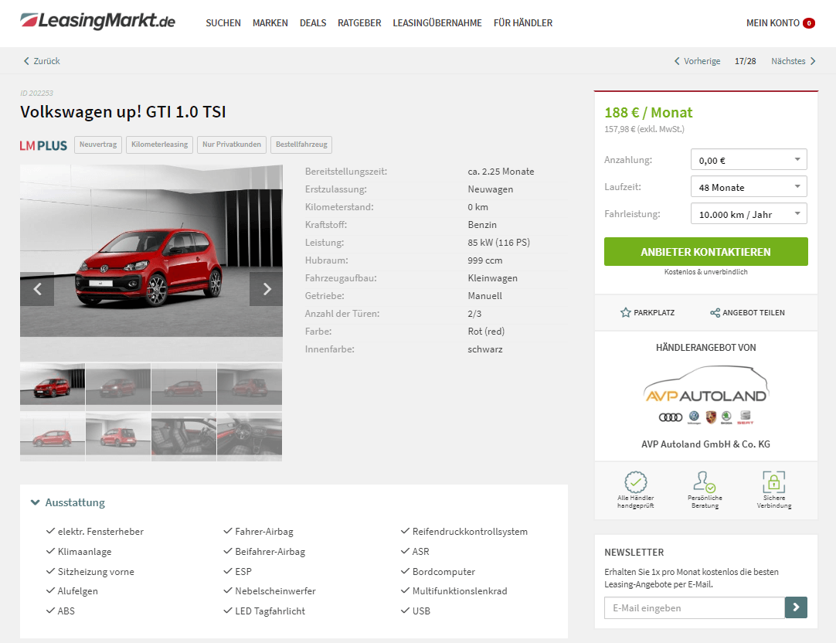
Task: Click the Alle Händler handgeprüft badge icon
Action: [x=636, y=481]
